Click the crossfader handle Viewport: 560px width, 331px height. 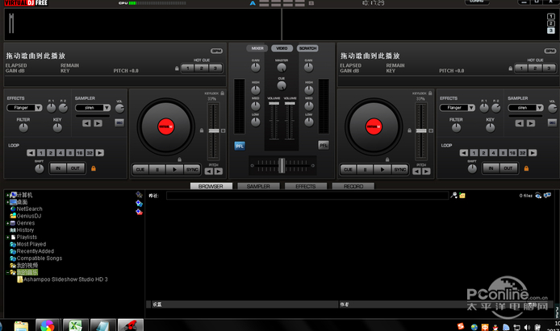point(282,165)
